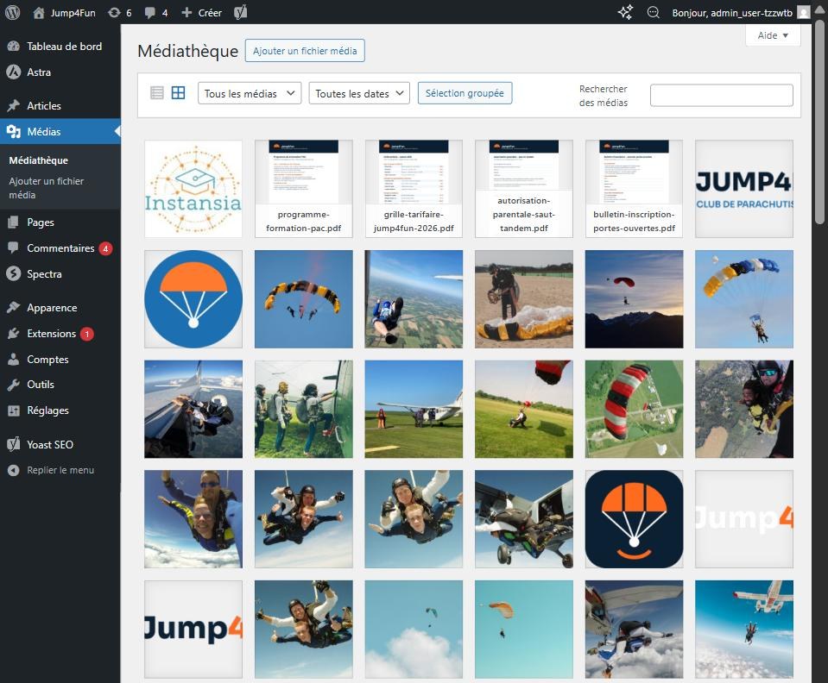Click the Médiathèque submenu link
828x683 pixels.
point(39,160)
